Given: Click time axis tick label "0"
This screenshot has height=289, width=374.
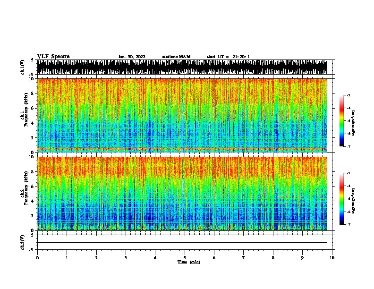Looking at the screenshot, I should pyautogui.click(x=37, y=258).
